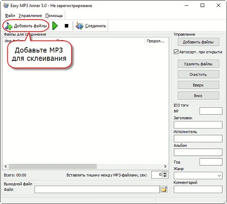Decrease silence seconds with down arrow
The width and height of the screenshot is (227, 204).
[x=165, y=176]
